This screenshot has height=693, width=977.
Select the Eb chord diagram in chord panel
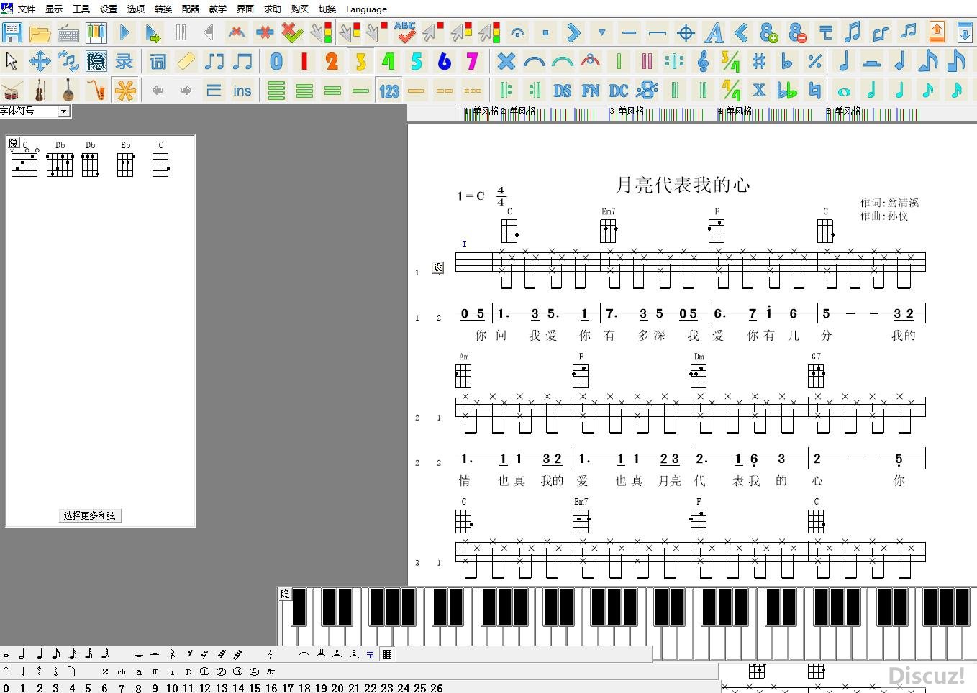click(126, 159)
